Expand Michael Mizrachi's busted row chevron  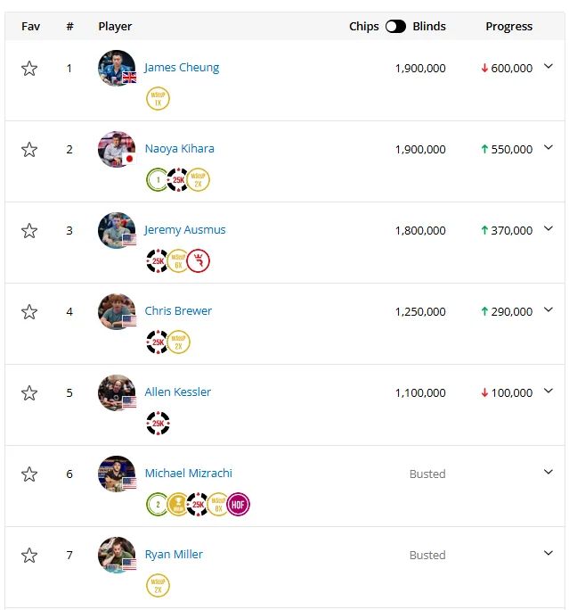click(x=548, y=473)
